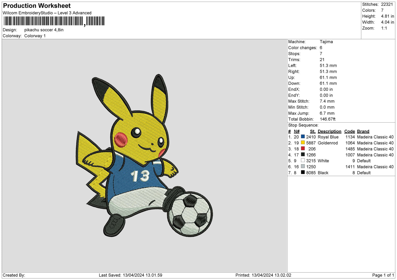Screen dimensions: 397x280
Task: Click the Down value '61.1 mm'
Action: pyautogui.click(x=328, y=83)
